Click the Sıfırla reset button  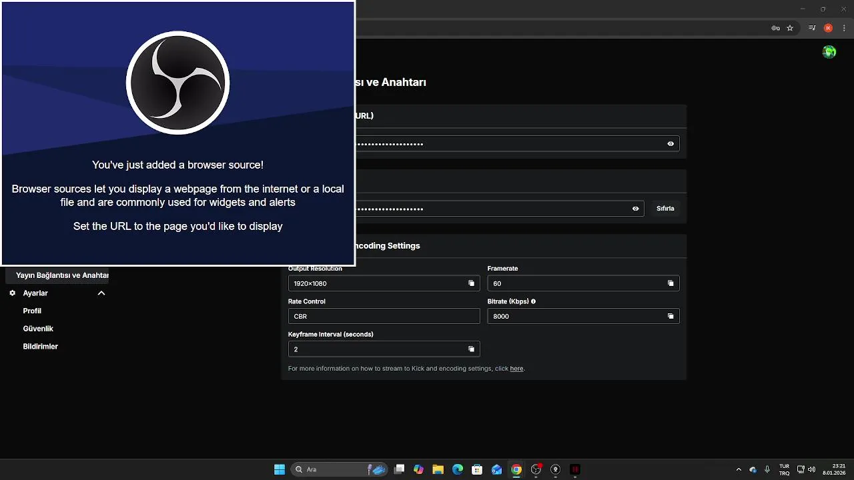pos(665,209)
